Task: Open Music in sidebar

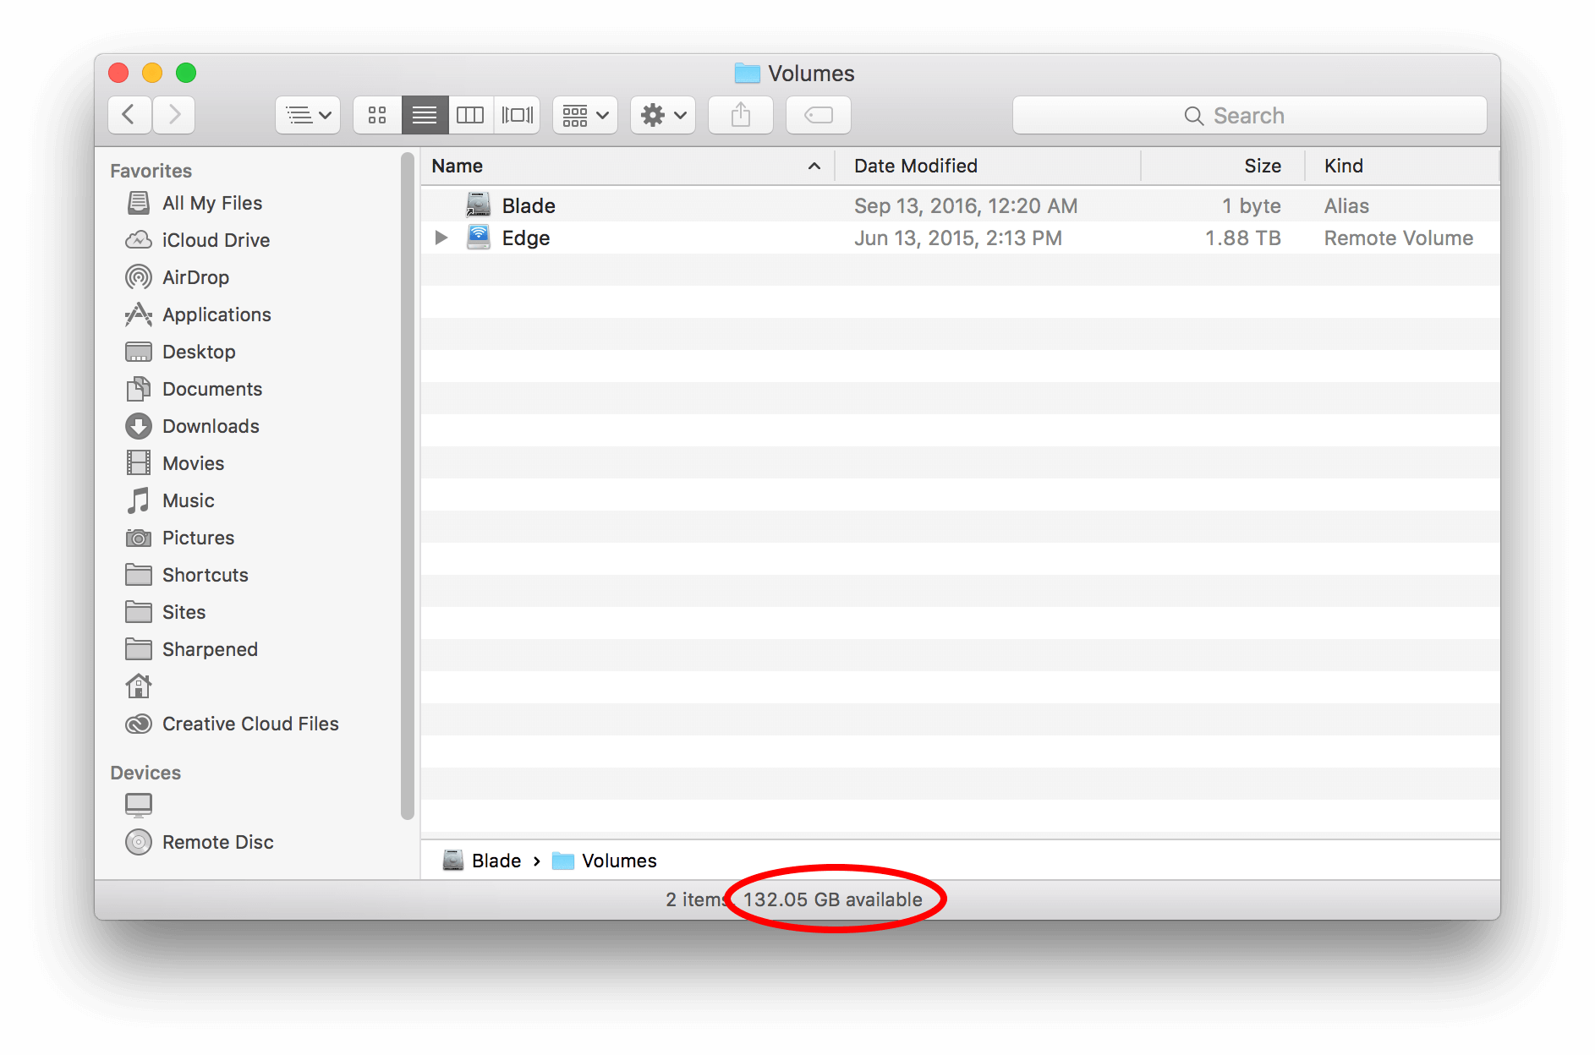Action: pyautogui.click(x=169, y=500)
